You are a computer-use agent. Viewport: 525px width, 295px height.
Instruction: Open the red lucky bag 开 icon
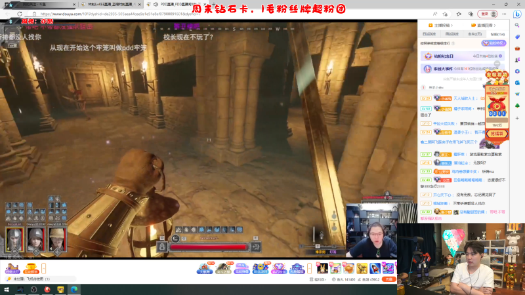pyautogui.click(x=497, y=106)
